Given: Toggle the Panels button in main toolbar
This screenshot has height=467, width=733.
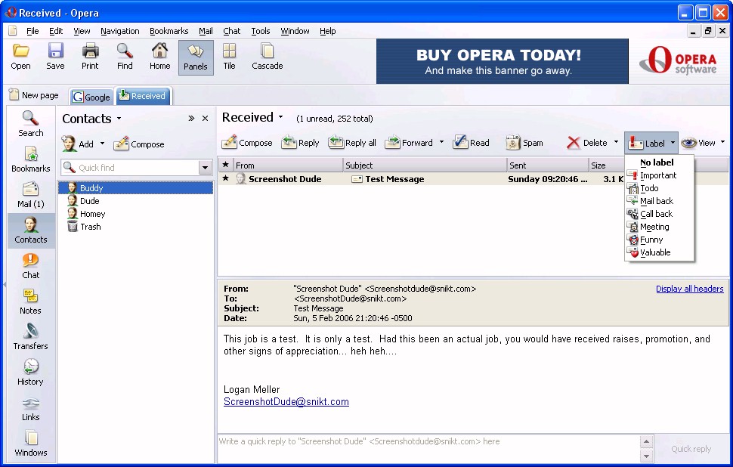Looking at the screenshot, I should point(195,57).
